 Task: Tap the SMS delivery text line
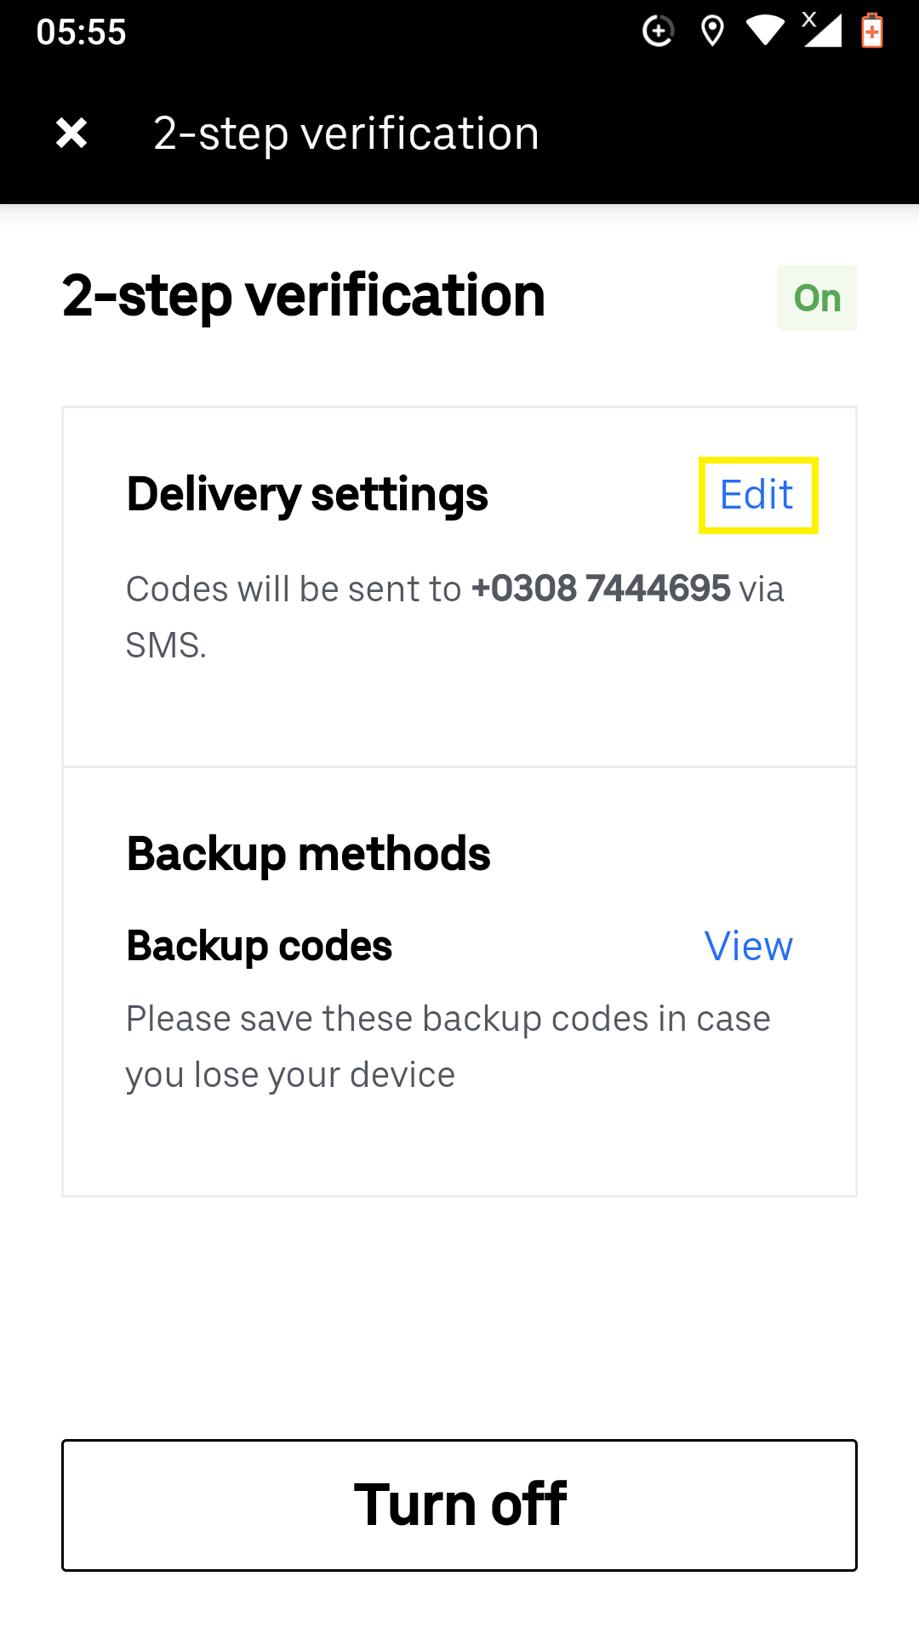pos(167,646)
